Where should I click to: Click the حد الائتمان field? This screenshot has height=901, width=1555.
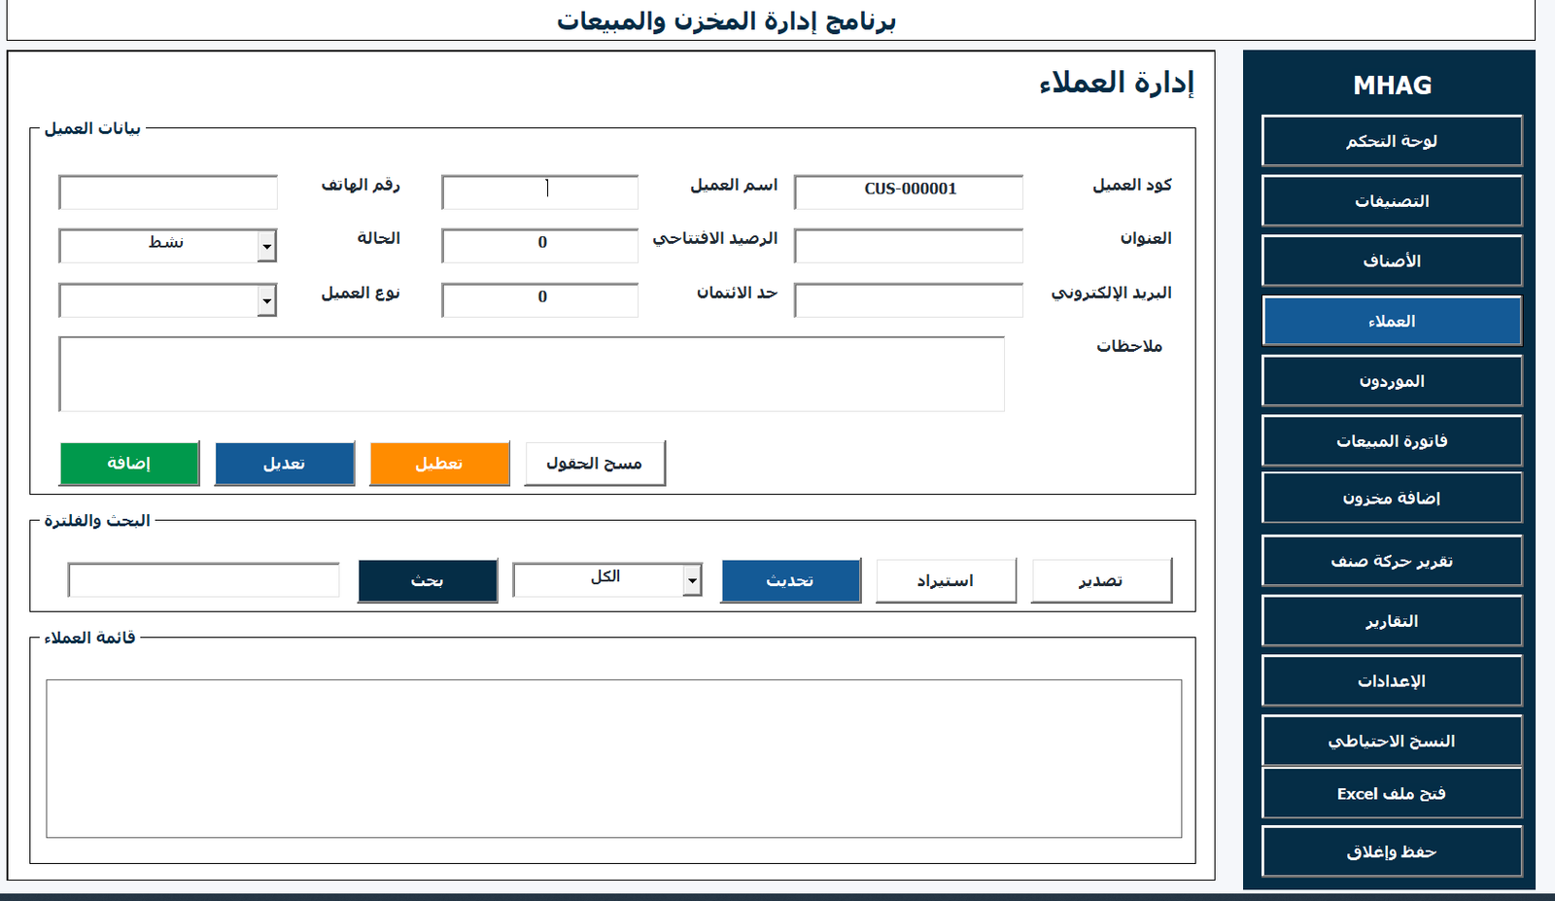[x=539, y=299]
